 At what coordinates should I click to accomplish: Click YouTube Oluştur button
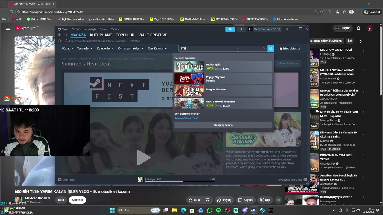[x=342, y=28]
